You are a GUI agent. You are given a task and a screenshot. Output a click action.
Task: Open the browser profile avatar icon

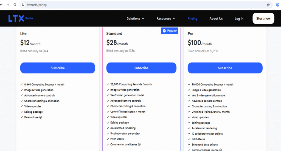pyautogui.click(x=278, y=5)
